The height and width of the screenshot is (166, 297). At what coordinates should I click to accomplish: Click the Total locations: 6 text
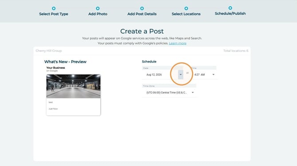(x=236, y=51)
